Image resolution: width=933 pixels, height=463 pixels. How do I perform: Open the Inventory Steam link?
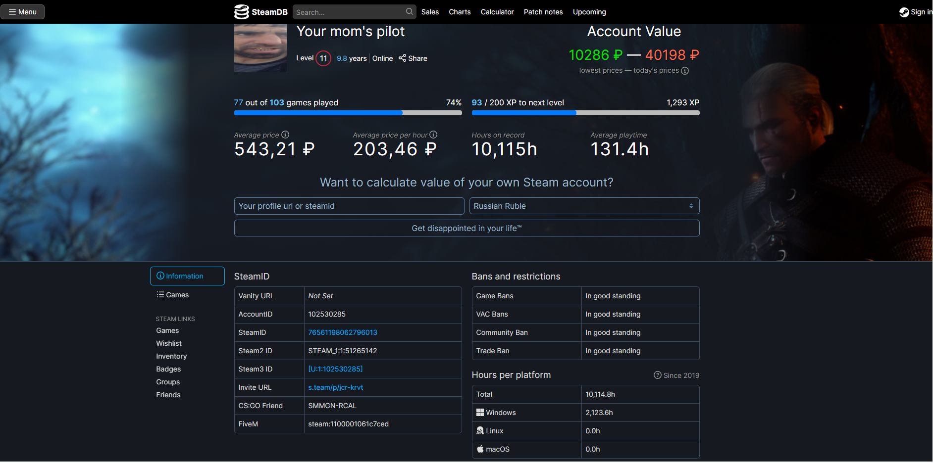coord(171,356)
